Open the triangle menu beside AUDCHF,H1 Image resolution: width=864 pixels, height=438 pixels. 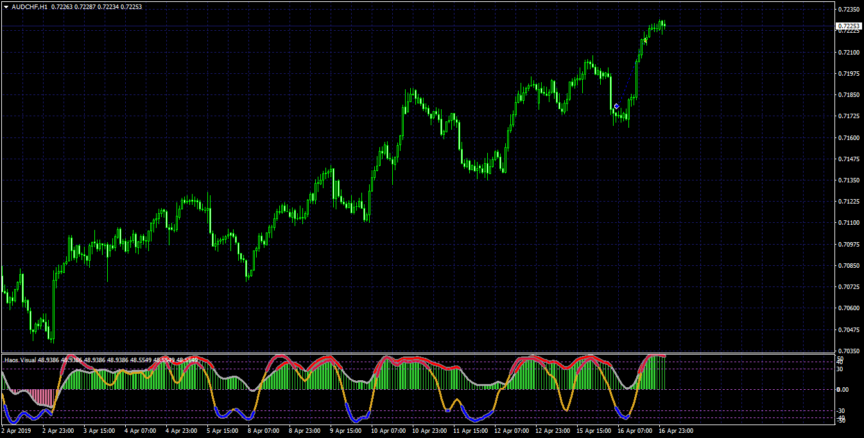(6, 6)
